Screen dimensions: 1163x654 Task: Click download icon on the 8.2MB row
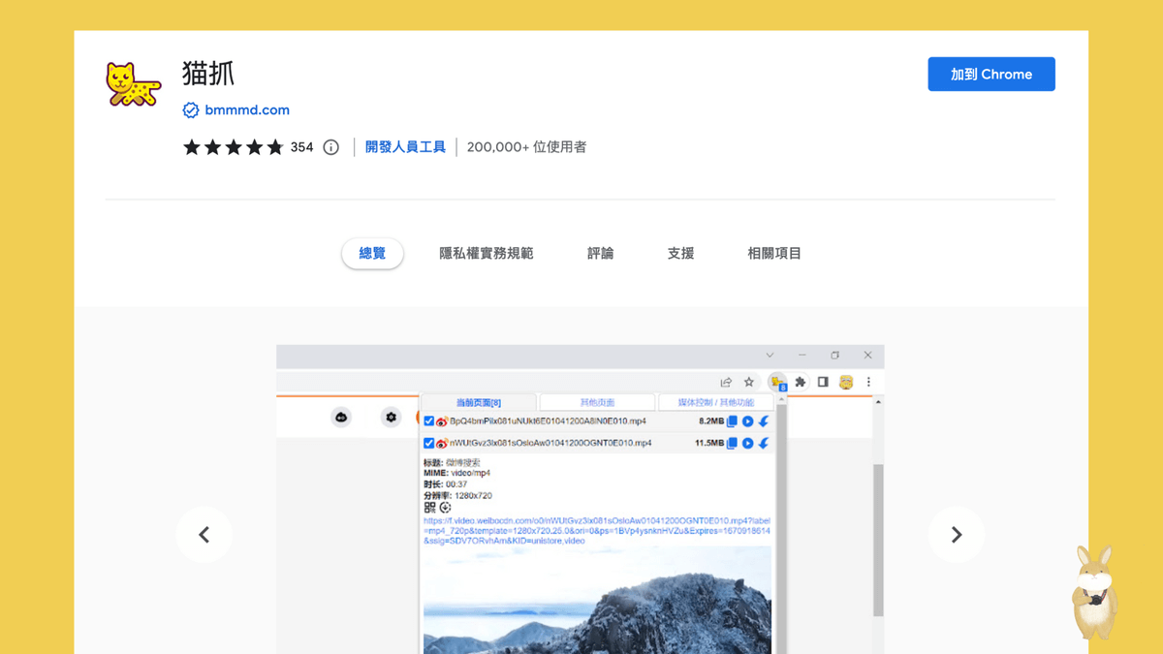click(x=764, y=421)
